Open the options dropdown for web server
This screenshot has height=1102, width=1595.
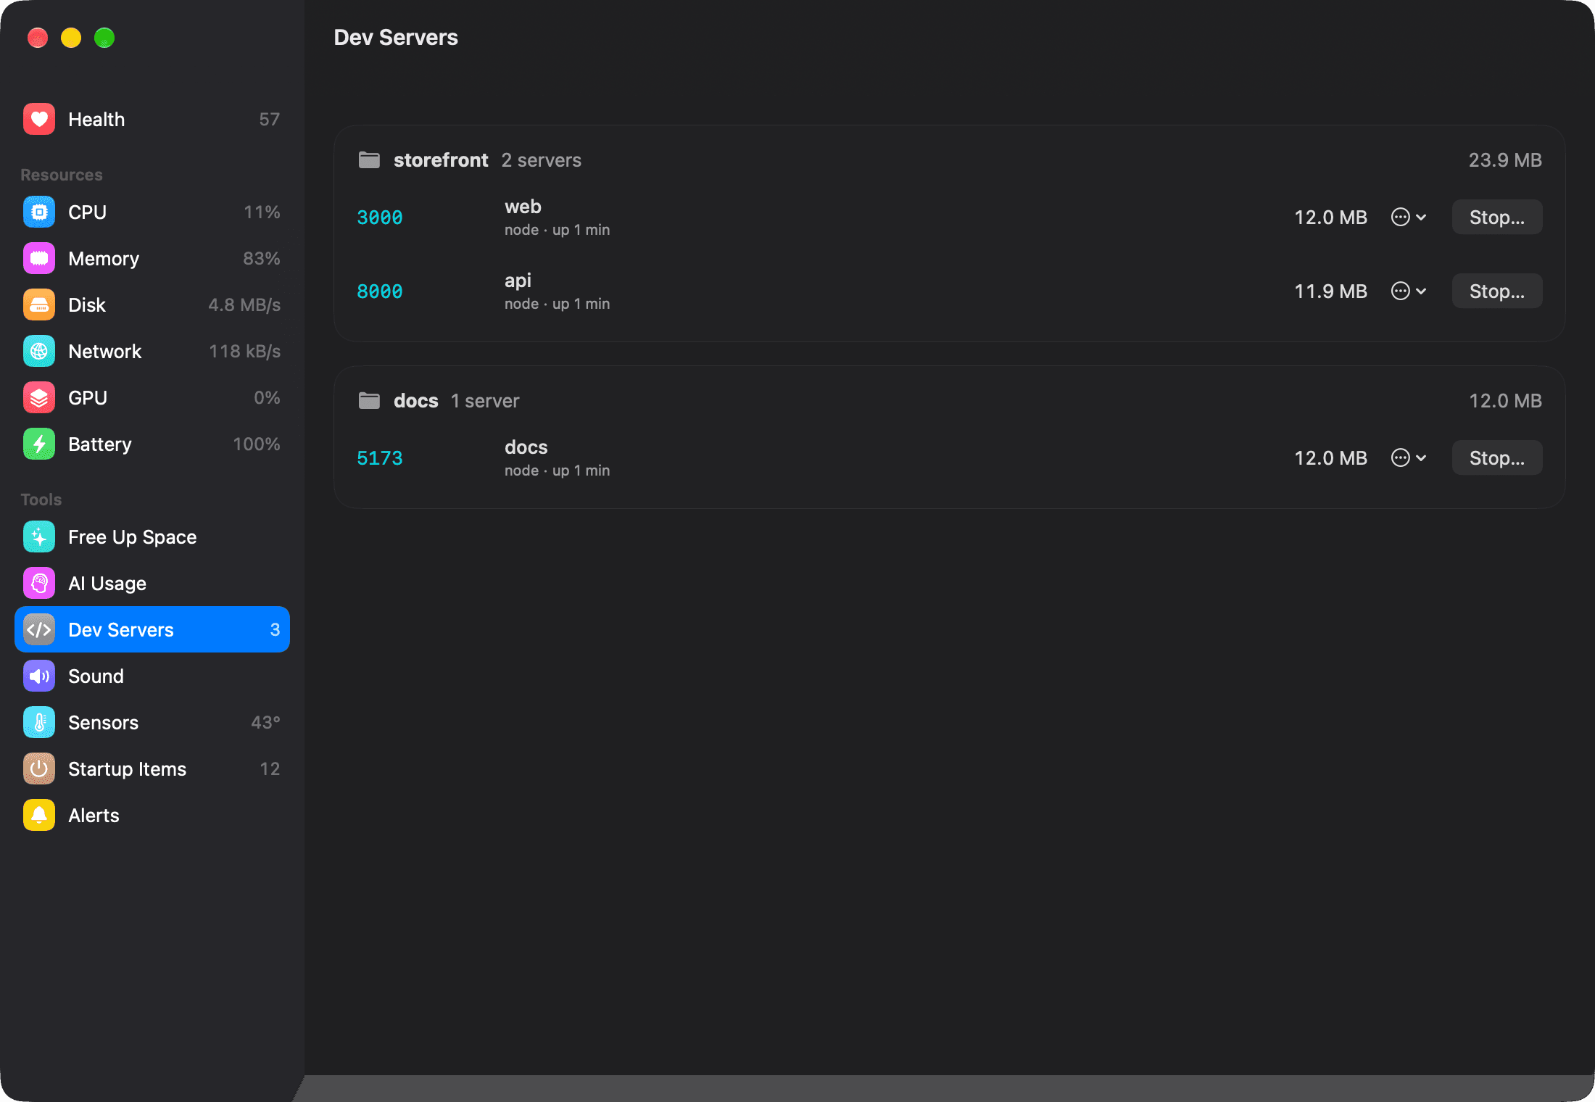tap(1409, 217)
